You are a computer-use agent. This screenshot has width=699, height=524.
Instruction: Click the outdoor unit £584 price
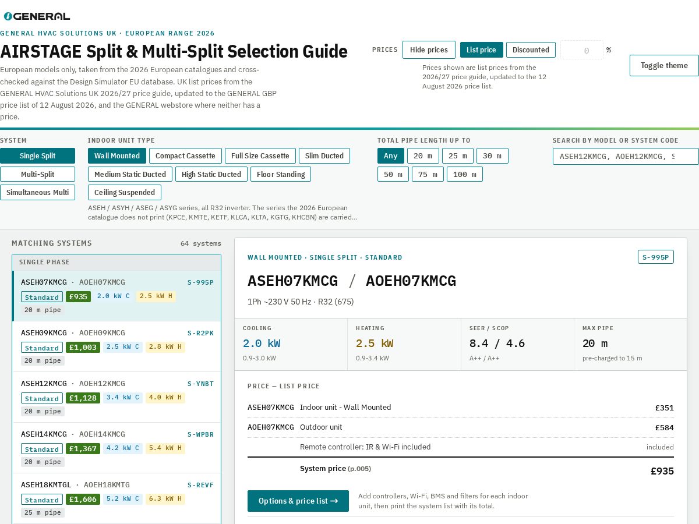(x=665, y=427)
